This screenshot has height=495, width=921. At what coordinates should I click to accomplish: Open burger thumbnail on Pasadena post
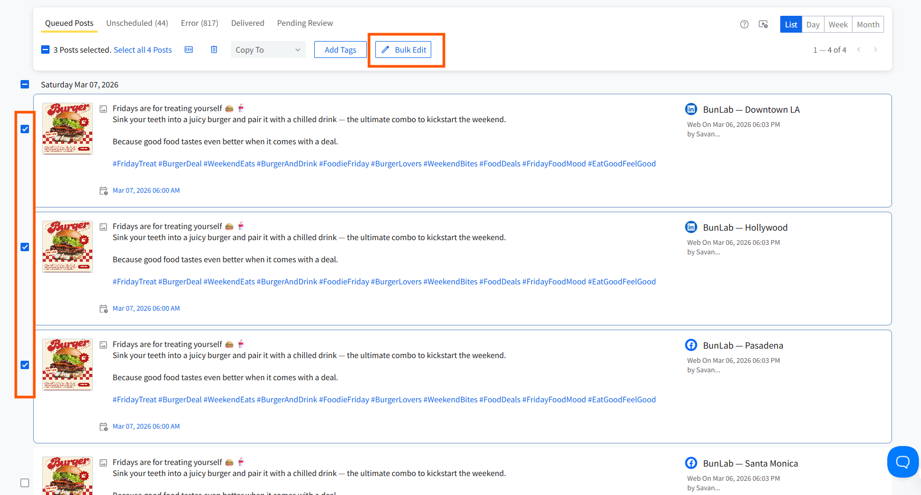pyautogui.click(x=67, y=364)
